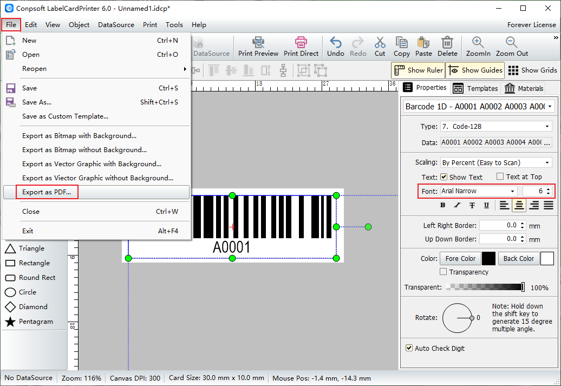The width and height of the screenshot is (561, 386).
Task: Open the Font name dropdown
Action: [x=513, y=191]
